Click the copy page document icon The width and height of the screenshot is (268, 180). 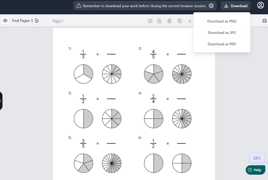click(159, 21)
